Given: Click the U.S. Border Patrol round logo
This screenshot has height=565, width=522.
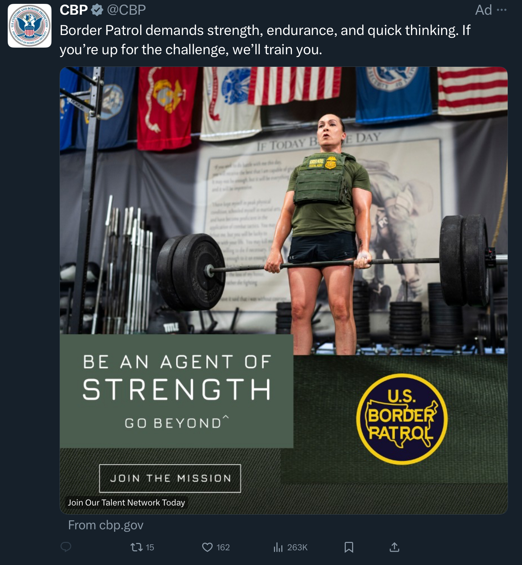Looking at the screenshot, I should click(x=402, y=419).
